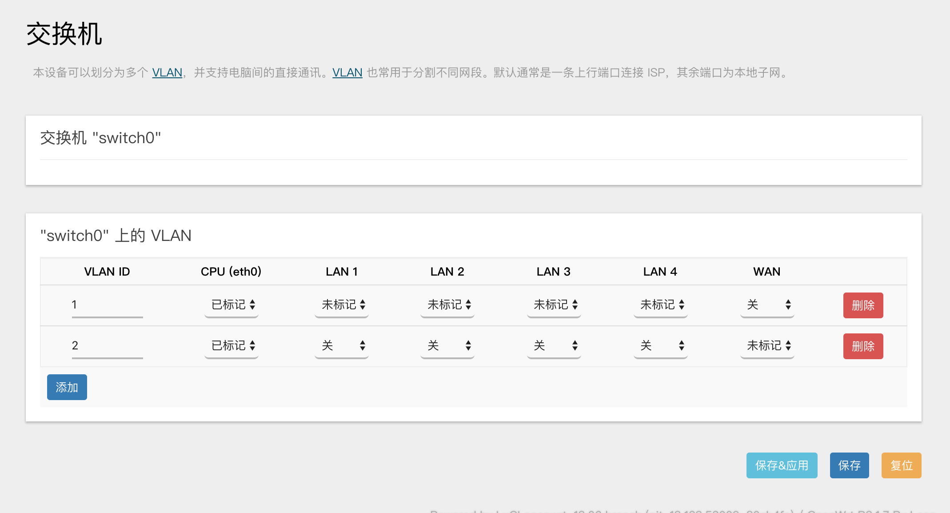Click the CPU (eth0) column header
This screenshot has width=950, height=513.
[231, 272]
